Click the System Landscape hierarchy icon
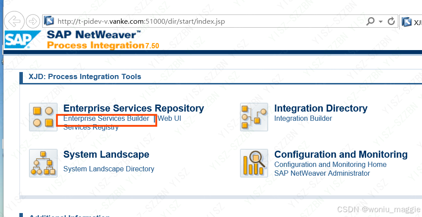The height and width of the screenshot is (217, 422). pos(43,163)
